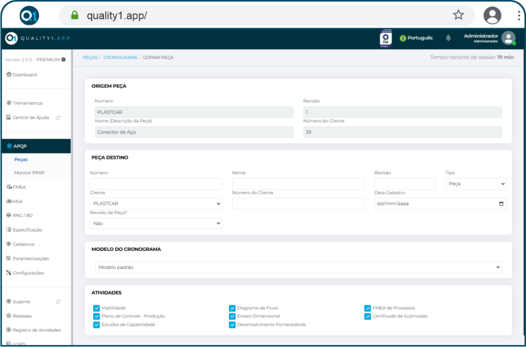Click the Registro de atividades info icon
The image size is (526, 347).
tap(9, 330)
